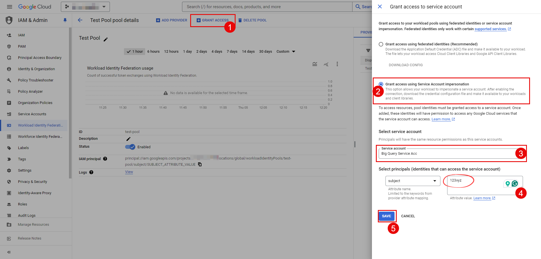Click the Identity-Aware Proxy icon
The image size is (541, 259).
coord(9,193)
